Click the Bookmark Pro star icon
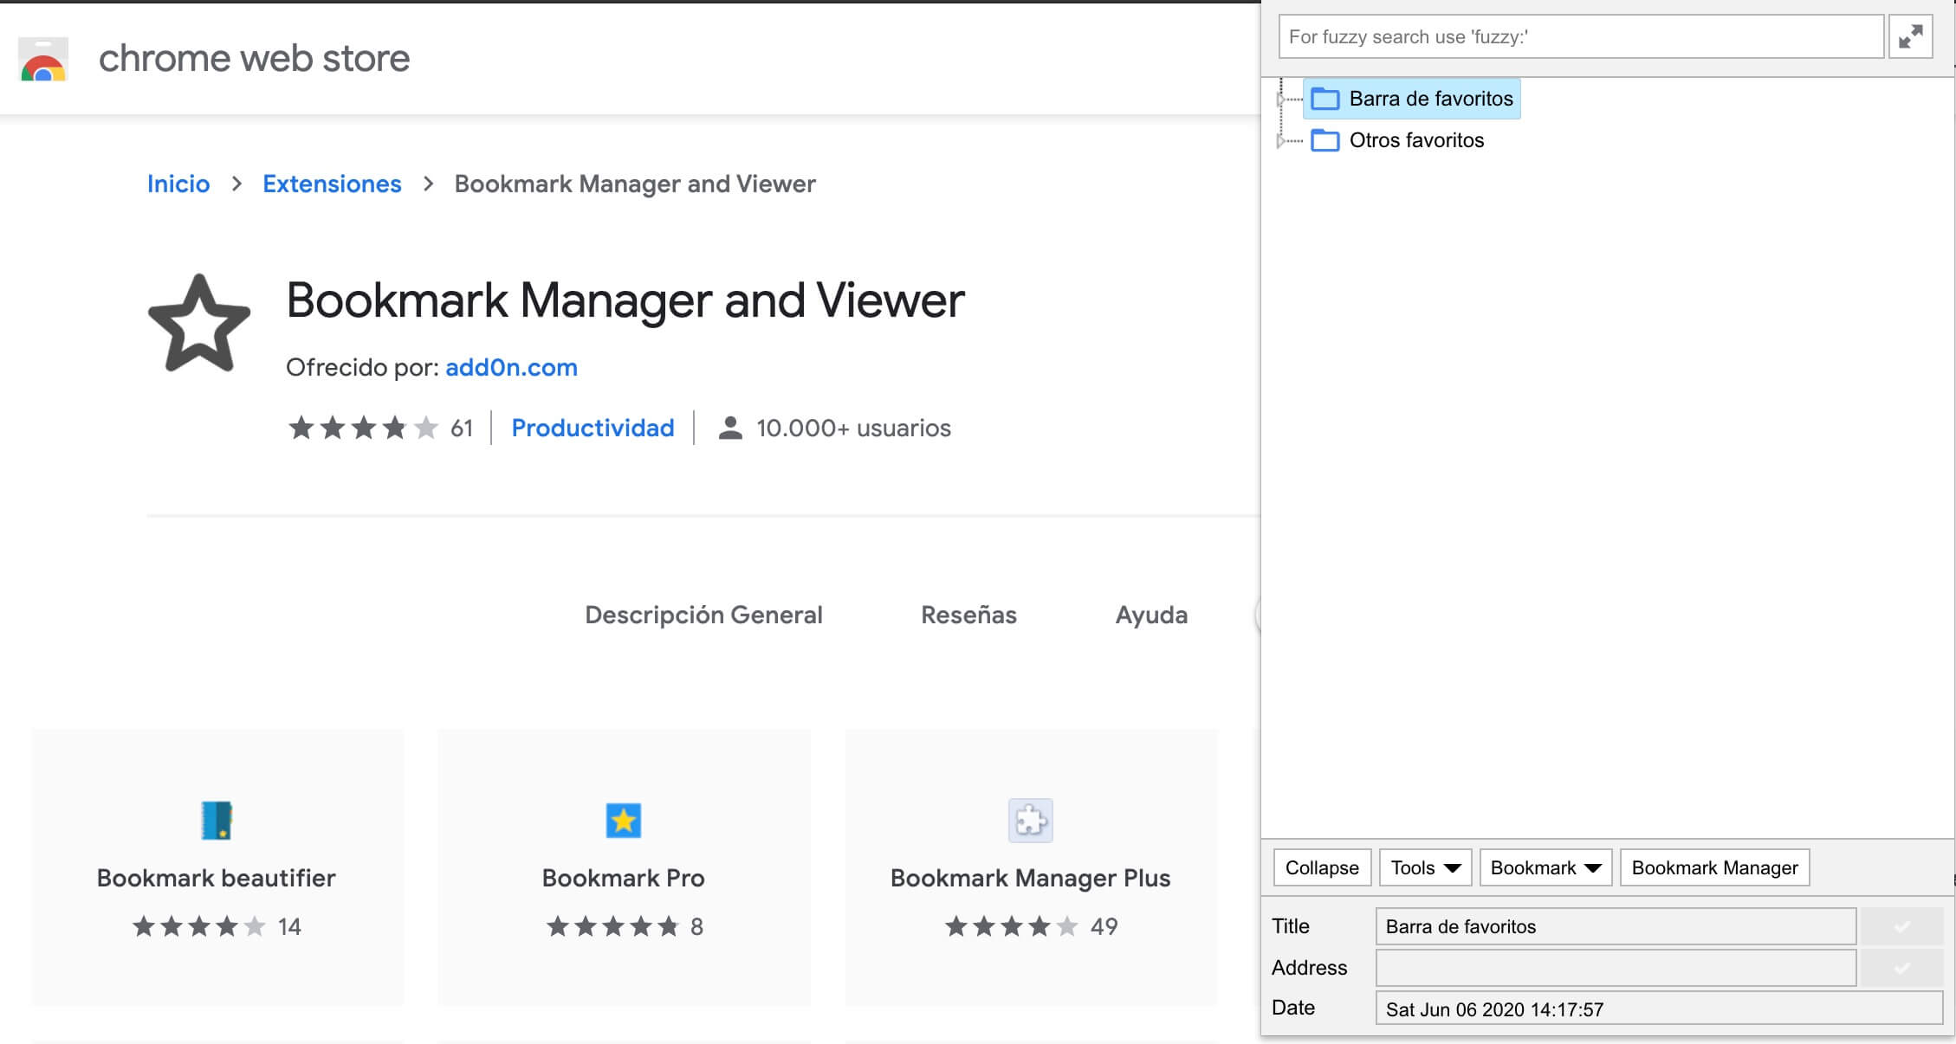Image resolution: width=1956 pixels, height=1044 pixels. (623, 820)
